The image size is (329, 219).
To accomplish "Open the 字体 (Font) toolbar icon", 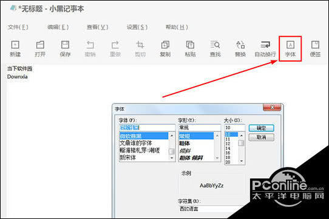I will [x=290, y=48].
